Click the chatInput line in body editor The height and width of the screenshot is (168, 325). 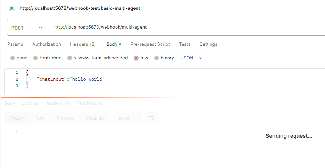71,79
